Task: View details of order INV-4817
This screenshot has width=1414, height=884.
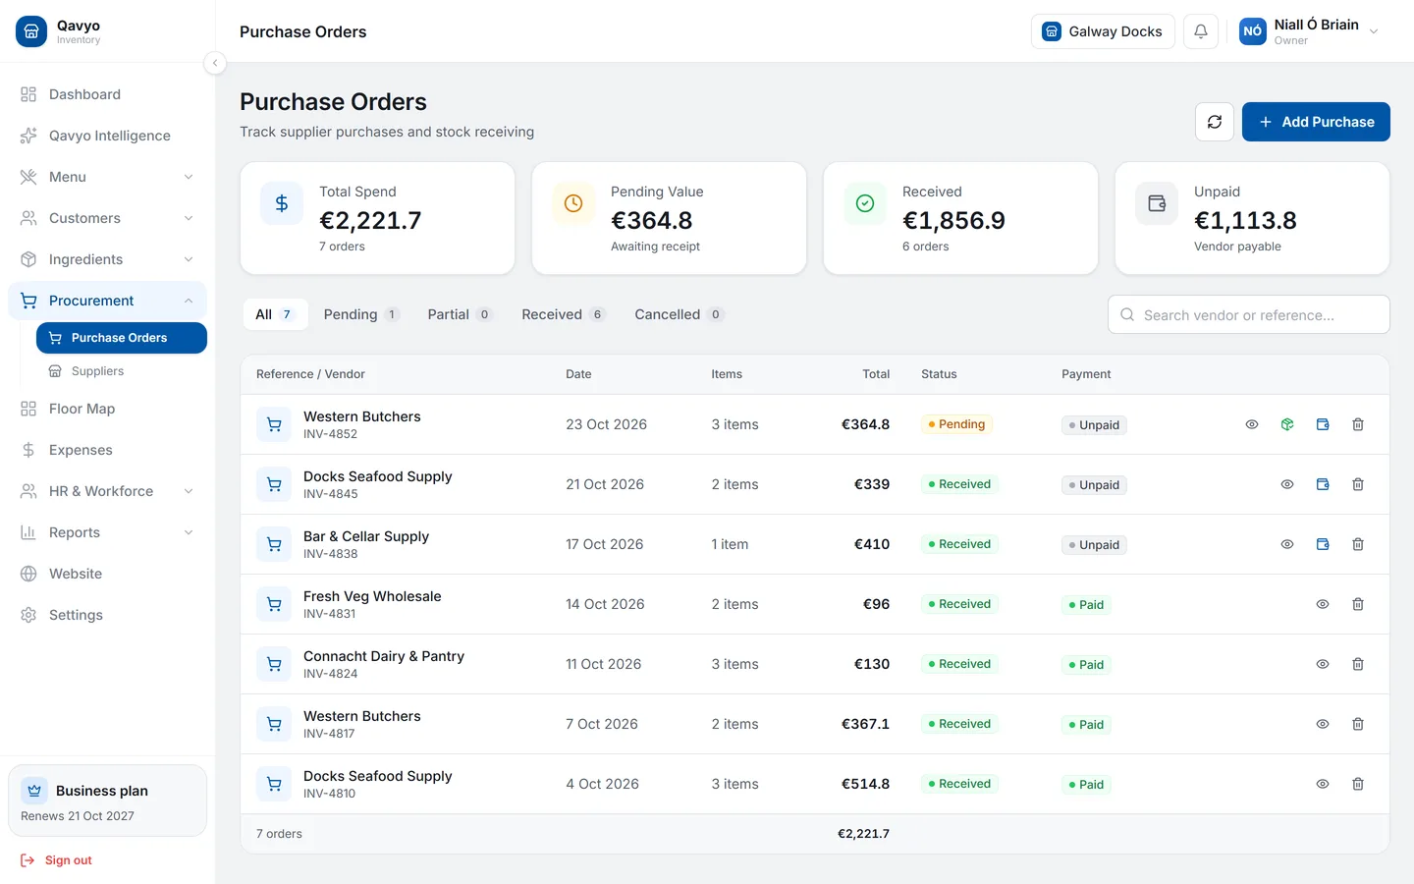Action: coord(1323,724)
